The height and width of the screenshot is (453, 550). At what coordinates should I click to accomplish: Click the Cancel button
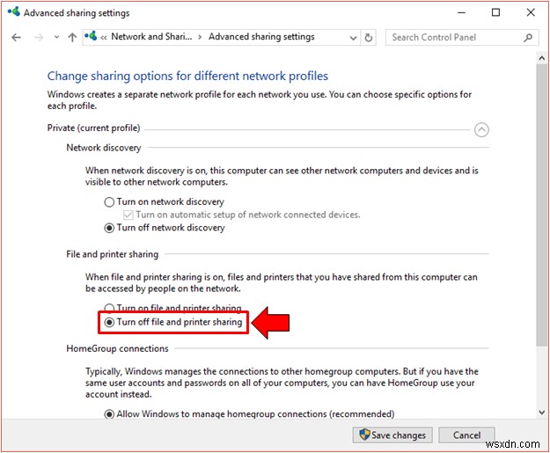(466, 435)
